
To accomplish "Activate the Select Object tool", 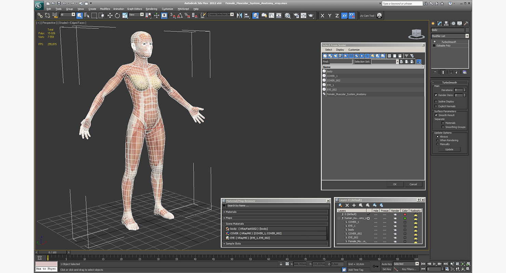I will pyautogui.click(x=79, y=15).
